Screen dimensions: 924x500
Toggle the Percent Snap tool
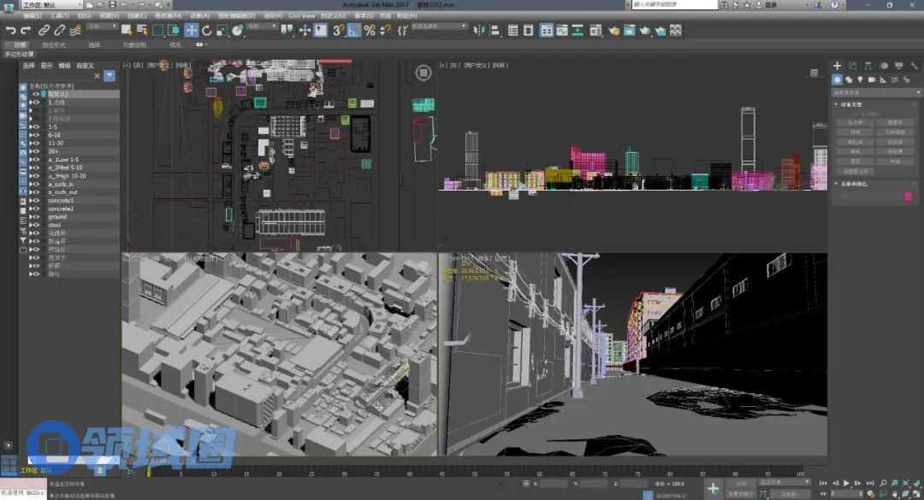(x=370, y=31)
